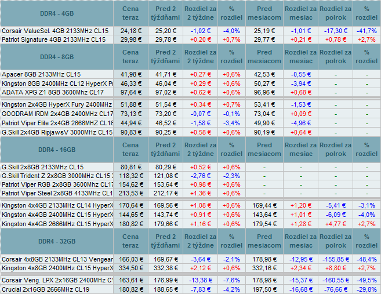The width and height of the screenshot is (381, 294).
Task: Click the percentage '-7,6%'
Action: tap(231, 280)
